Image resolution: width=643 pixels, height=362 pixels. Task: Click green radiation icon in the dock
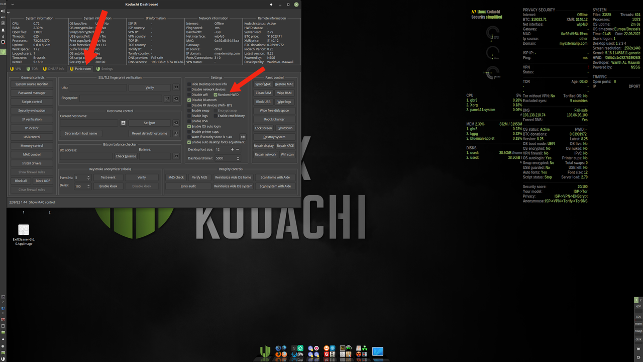[x=365, y=348]
